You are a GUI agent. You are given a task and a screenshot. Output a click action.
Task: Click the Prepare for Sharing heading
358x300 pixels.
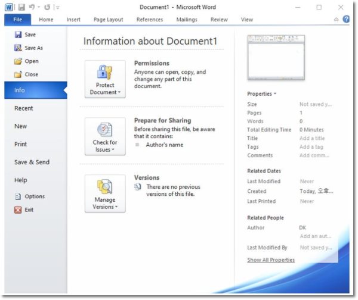(162, 120)
